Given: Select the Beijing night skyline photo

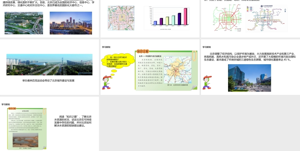Looking at the screenshot, I should 71,23.
